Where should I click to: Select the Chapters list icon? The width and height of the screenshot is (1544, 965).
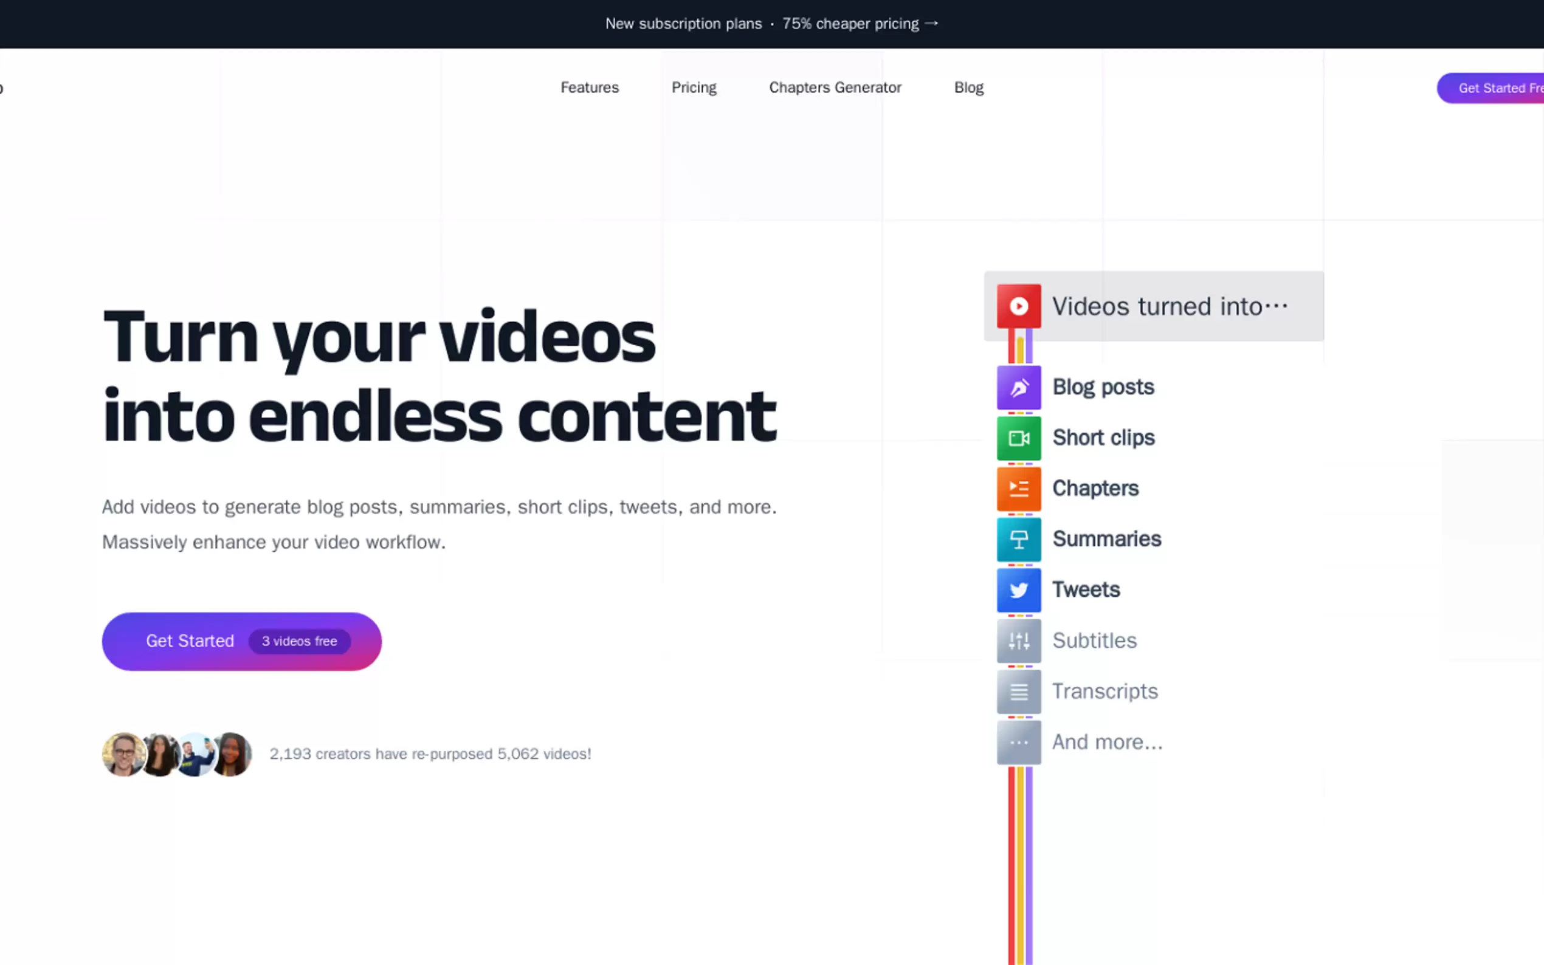tap(1019, 488)
